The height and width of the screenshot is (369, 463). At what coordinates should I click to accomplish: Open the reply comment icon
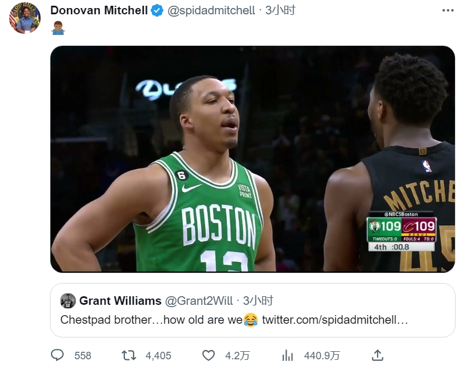coord(57,355)
